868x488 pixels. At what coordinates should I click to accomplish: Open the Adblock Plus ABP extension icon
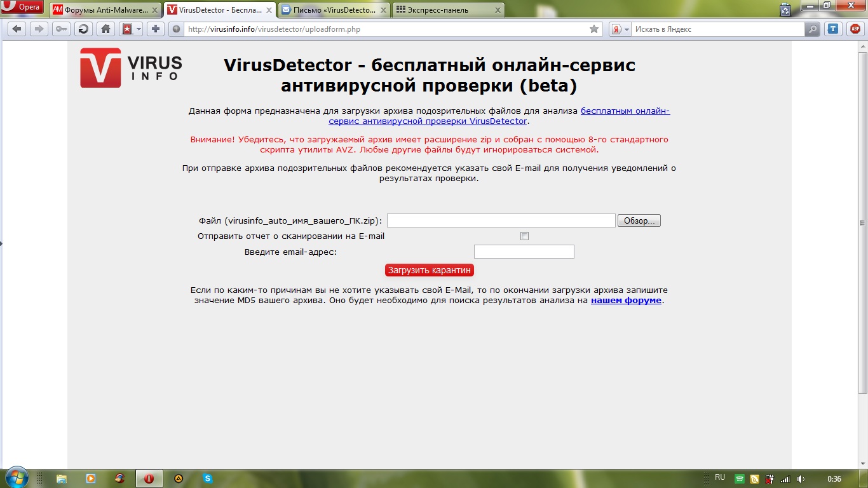[x=855, y=29]
